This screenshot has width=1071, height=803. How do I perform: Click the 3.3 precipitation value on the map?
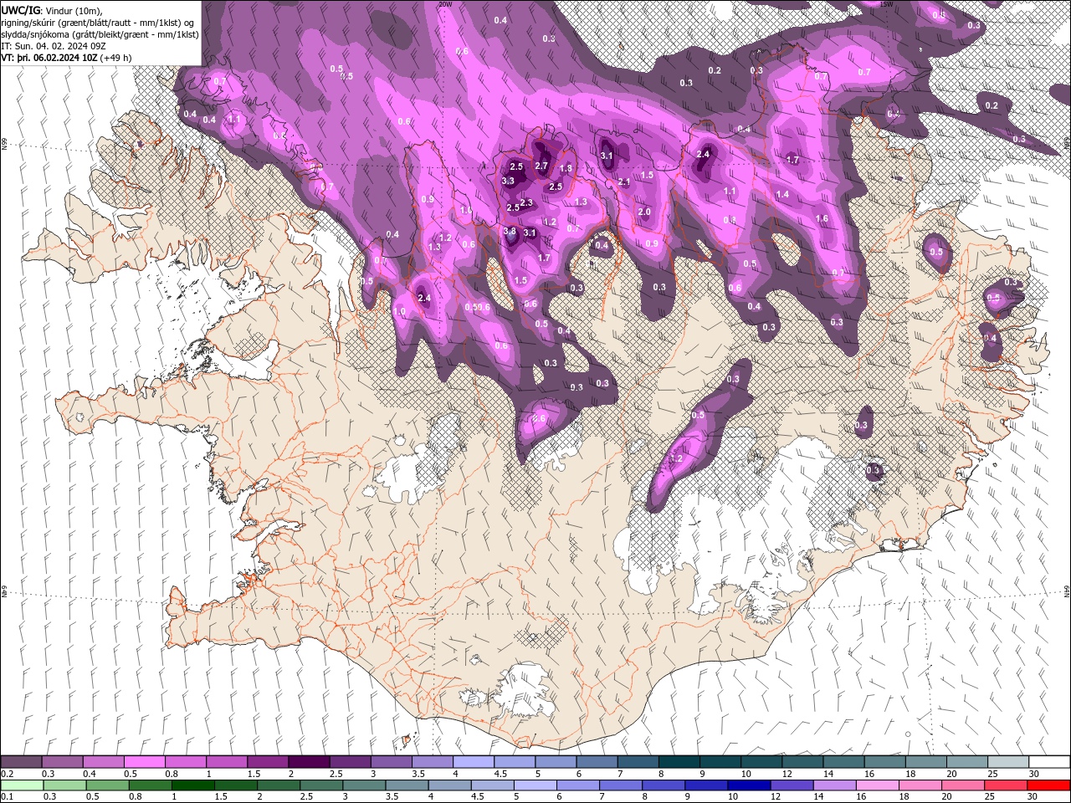[x=508, y=181]
